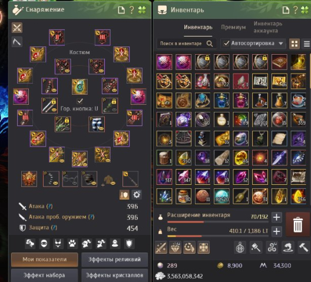Open the equipment gear settings icon

tap(137, 195)
